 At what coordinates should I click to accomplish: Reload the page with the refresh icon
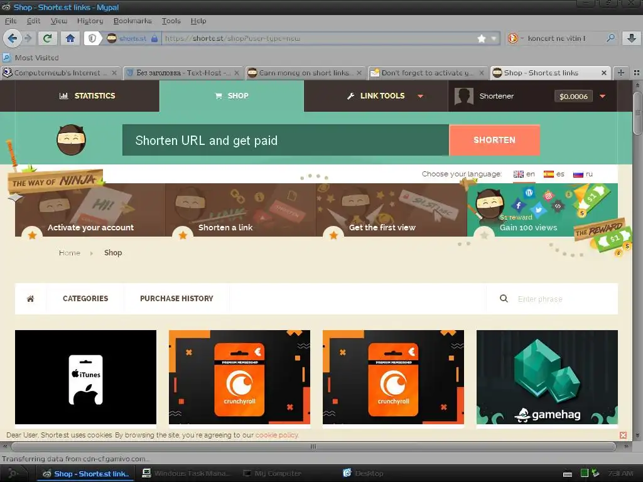pos(47,38)
